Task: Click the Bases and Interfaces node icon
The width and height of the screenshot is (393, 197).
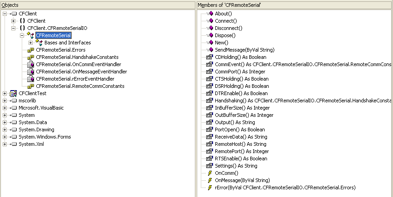Action: (x=39, y=43)
